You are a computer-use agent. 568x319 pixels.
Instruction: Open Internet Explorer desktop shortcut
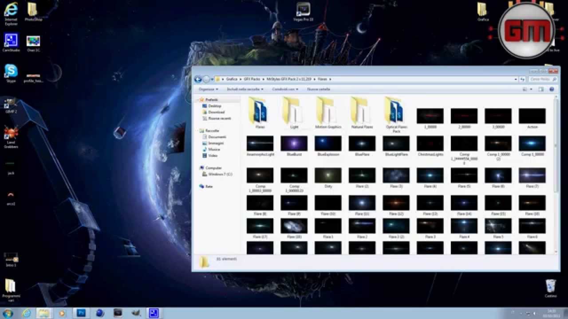[x=11, y=13]
